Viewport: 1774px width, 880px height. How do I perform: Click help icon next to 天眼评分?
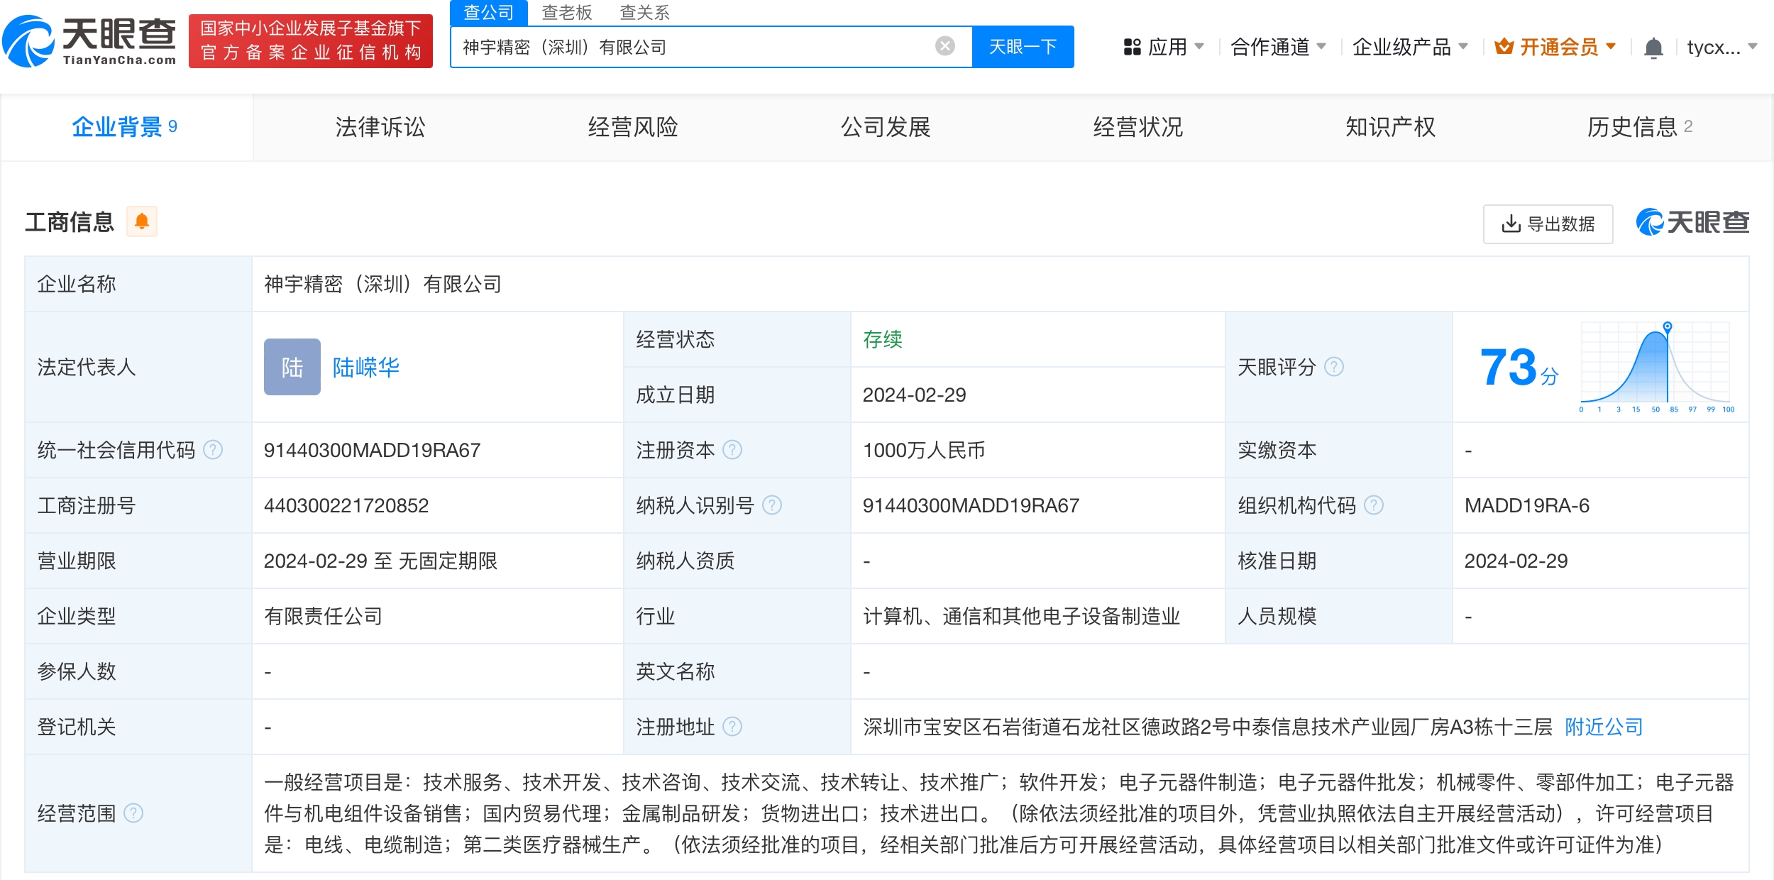tap(1334, 367)
